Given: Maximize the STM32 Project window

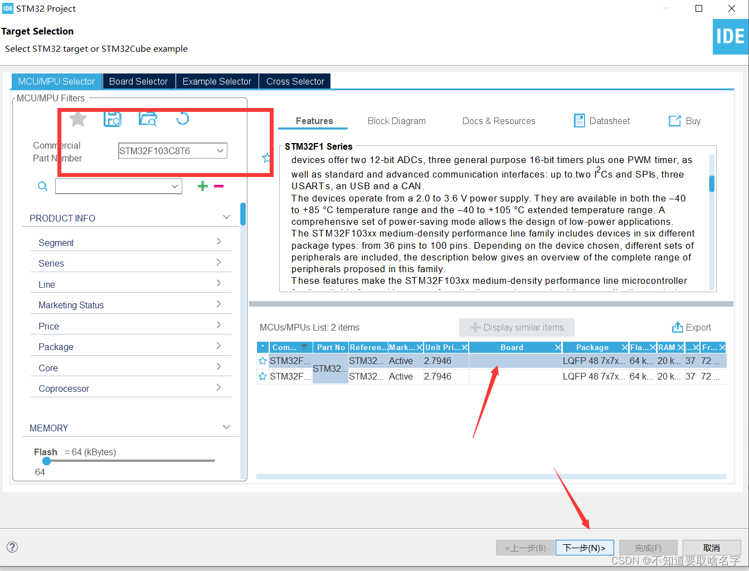Looking at the screenshot, I should (699, 8).
